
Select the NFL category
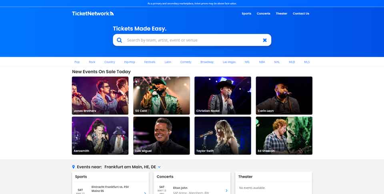coord(247,62)
